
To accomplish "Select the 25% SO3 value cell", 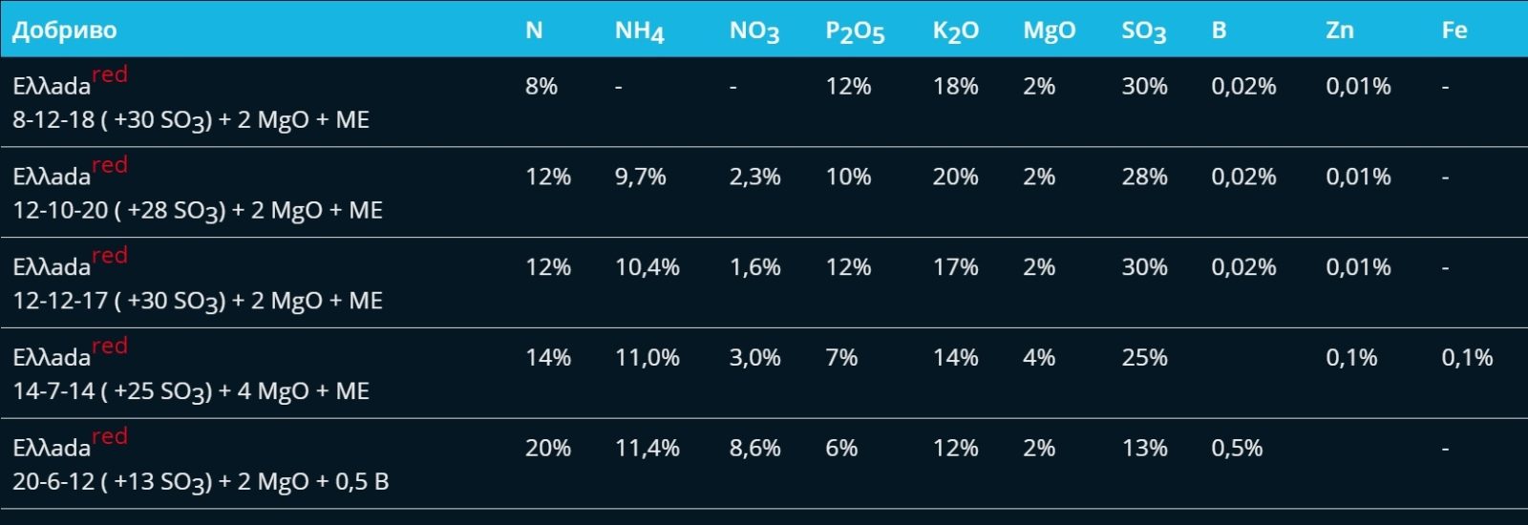I will pyautogui.click(x=1144, y=358).
